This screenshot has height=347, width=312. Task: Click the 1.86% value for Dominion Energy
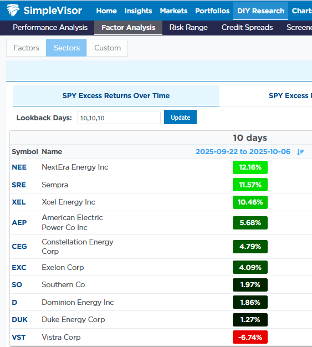[x=250, y=302]
